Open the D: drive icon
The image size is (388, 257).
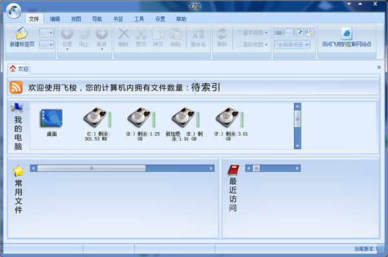[140, 118]
